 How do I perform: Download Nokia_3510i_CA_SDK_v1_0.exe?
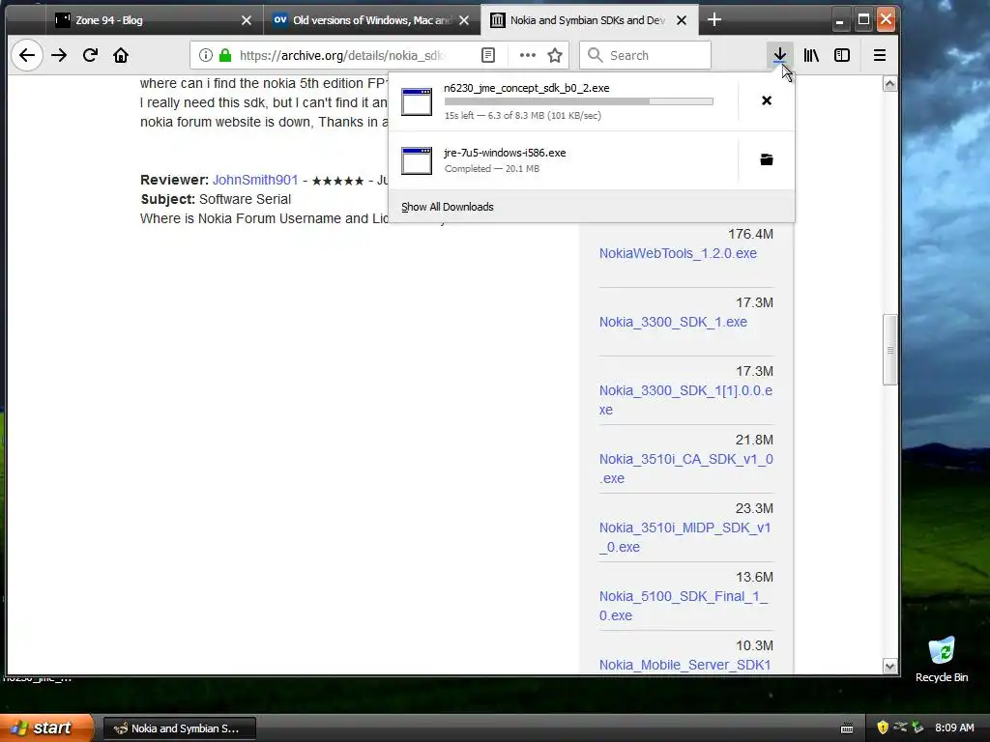(686, 469)
